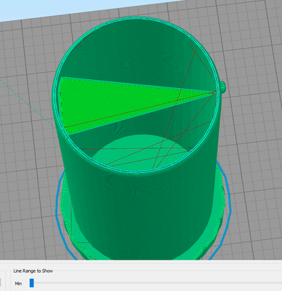The height and width of the screenshot is (291, 282).
Task: Select the bright green triangular solid layer
Action: click(109, 102)
